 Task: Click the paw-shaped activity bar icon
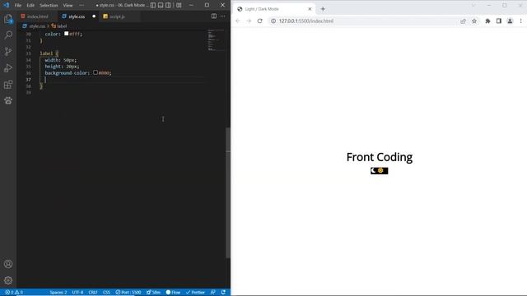[x=8, y=100]
